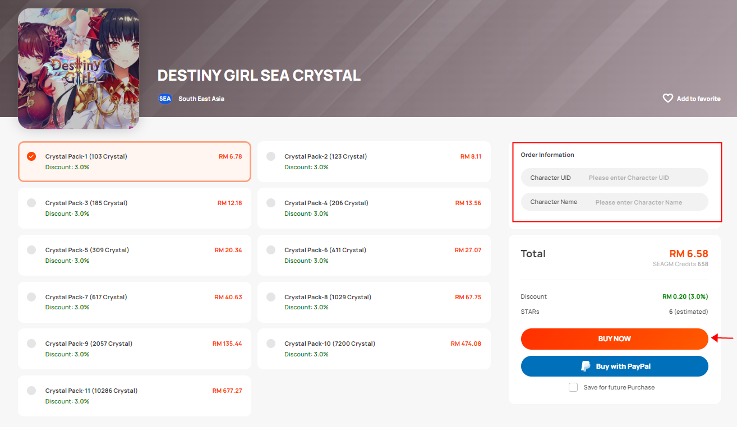Select Crystal Pack-8 (1029 Crystal) radio
Viewport: 737px width, 427px height.
click(x=271, y=297)
